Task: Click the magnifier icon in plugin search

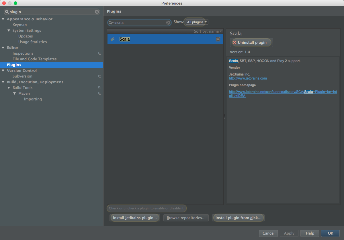Action: [111, 23]
